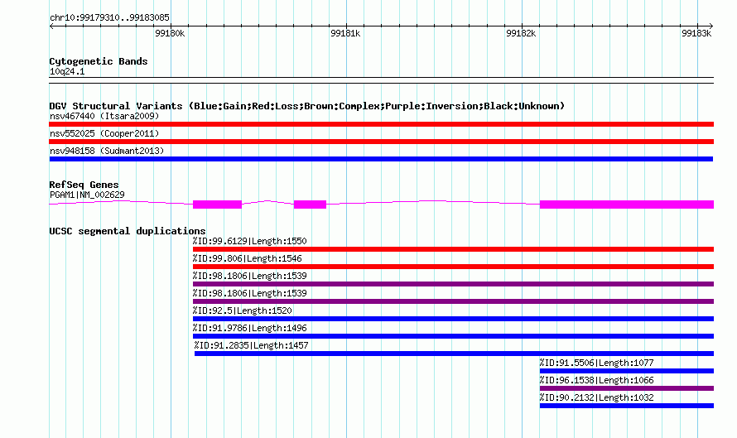The image size is (737, 438).
Task: Click the %ID:92.5|Length:1520 label
Action: 242,310
